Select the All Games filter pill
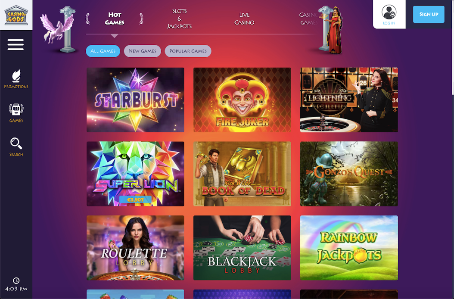This screenshot has height=299, width=454. (x=103, y=51)
